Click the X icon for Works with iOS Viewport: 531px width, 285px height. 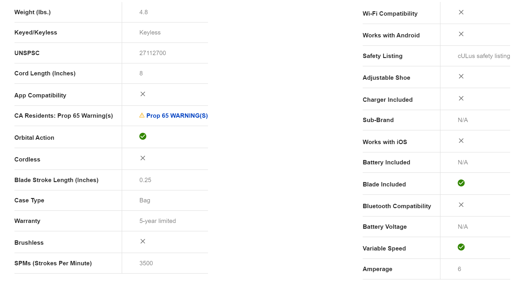(461, 141)
